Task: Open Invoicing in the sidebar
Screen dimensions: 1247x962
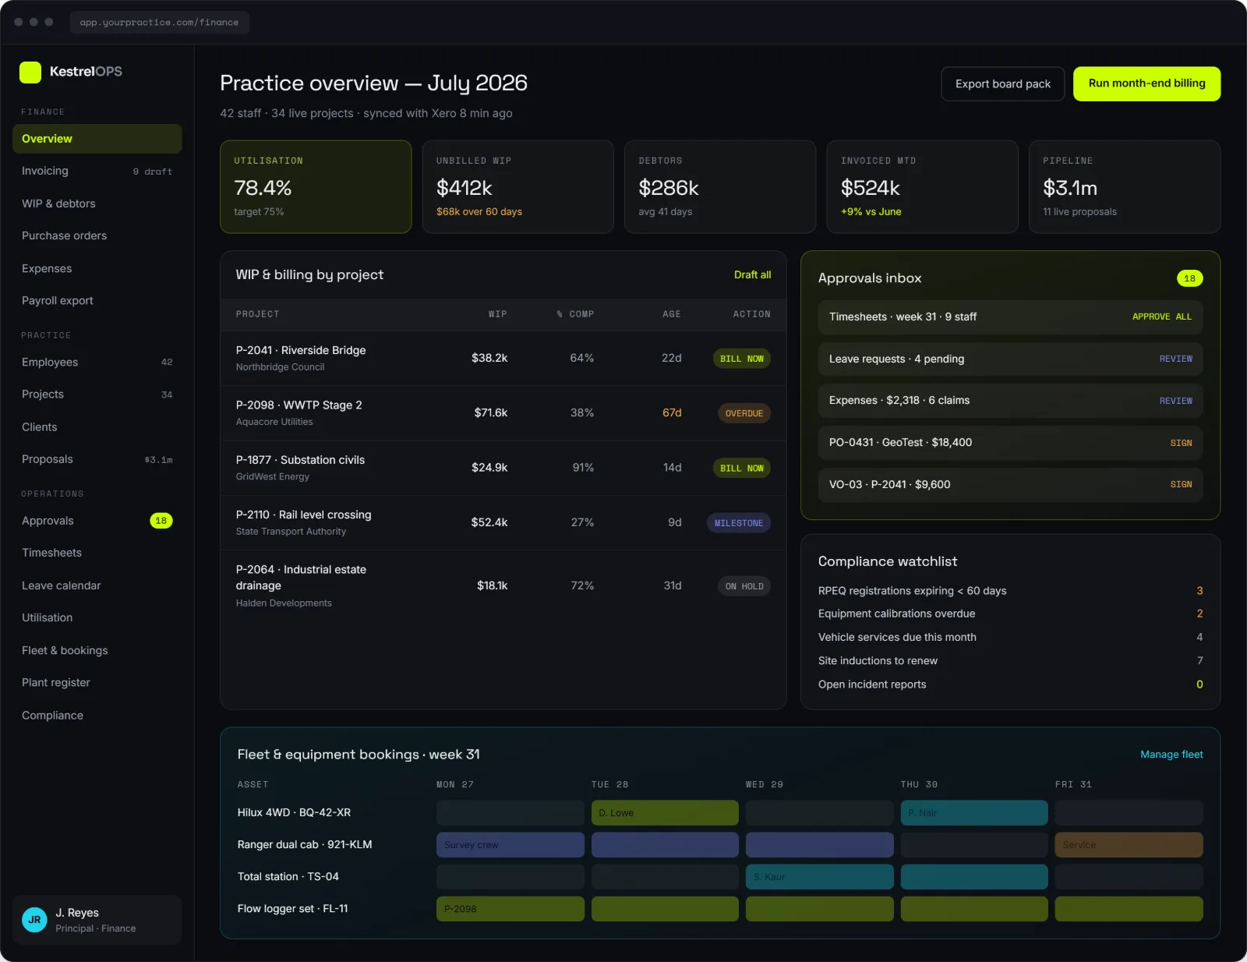Action: coord(97,171)
